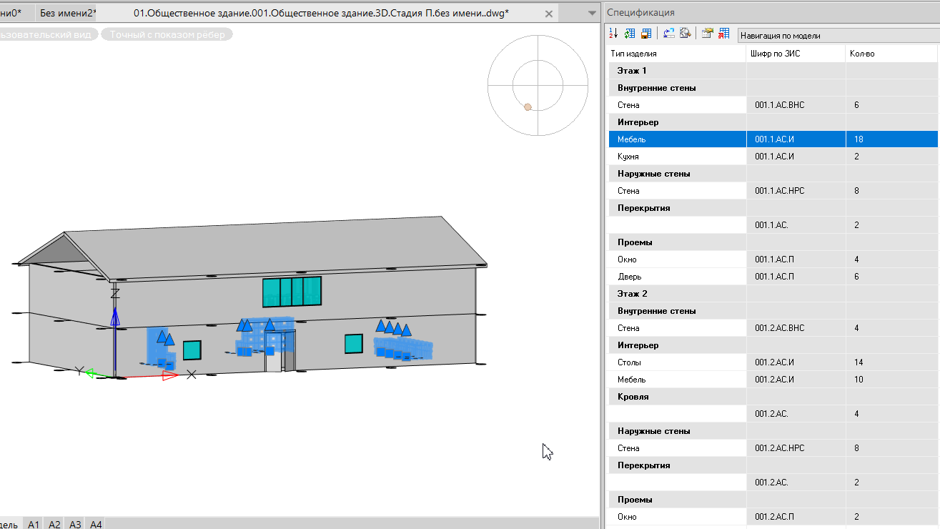Click the numeric sort icon in Спецификация toolbar
Image resolution: width=940 pixels, height=529 pixels.
point(613,34)
